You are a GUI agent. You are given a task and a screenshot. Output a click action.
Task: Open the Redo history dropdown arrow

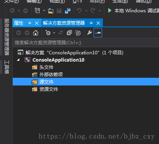pyautogui.click(x=100, y=11)
